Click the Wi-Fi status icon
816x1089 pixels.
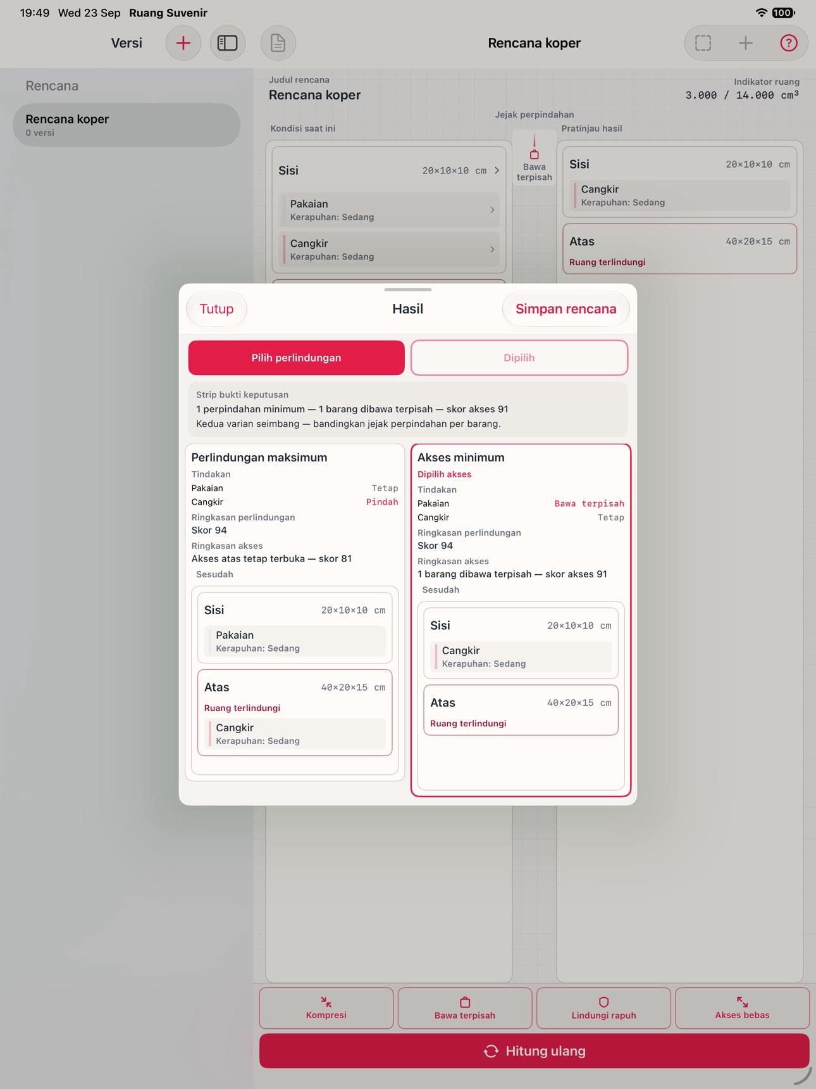pyautogui.click(x=761, y=13)
